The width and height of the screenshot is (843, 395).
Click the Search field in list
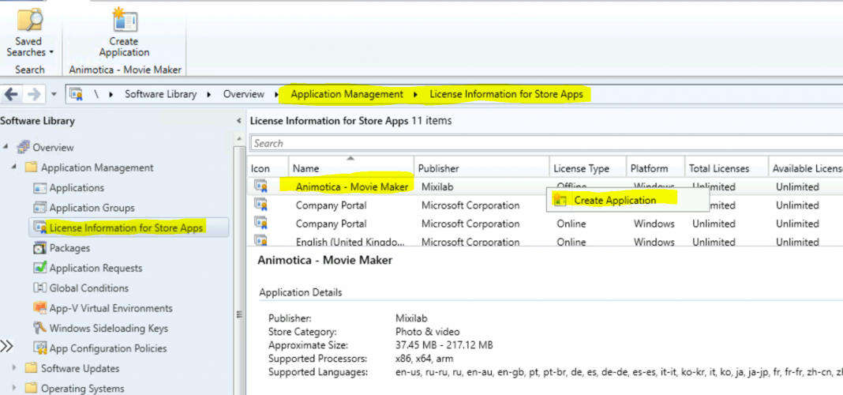coord(546,143)
